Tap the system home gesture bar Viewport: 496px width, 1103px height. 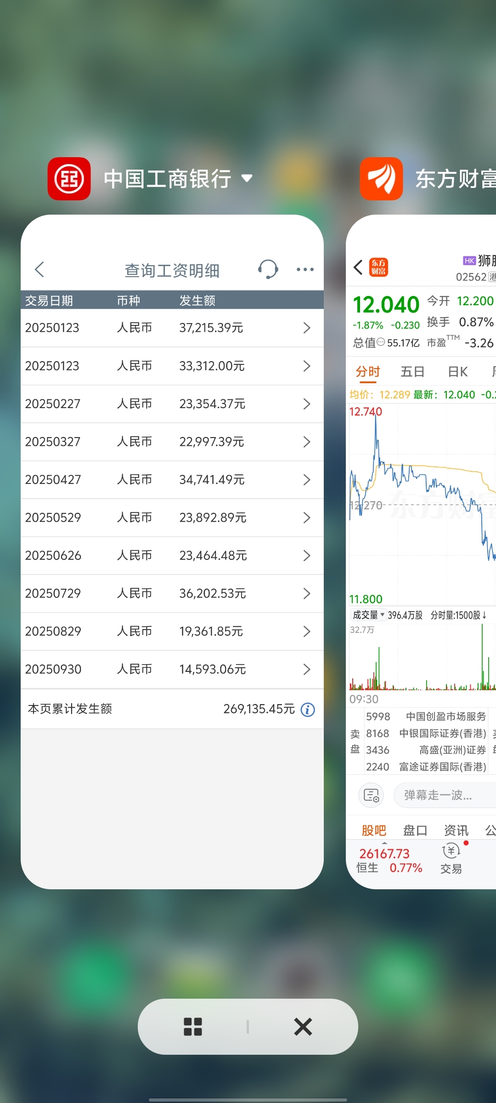tap(248, 1100)
